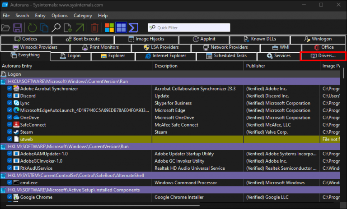Click the magnifying glass Find toolbar icon
347x209 pixels.
(56, 27)
